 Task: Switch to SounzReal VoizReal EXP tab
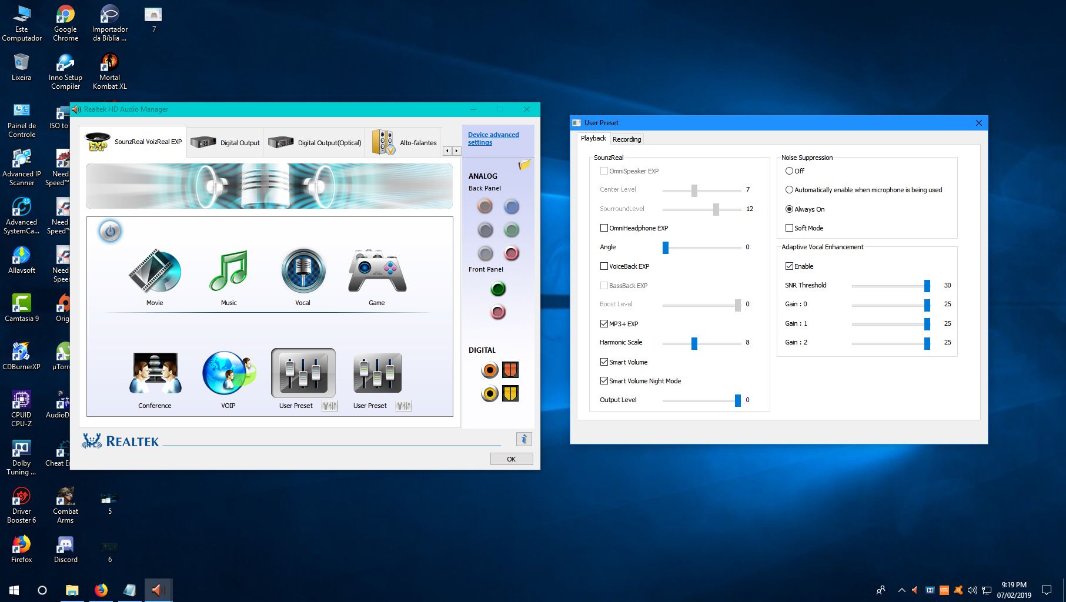134,142
